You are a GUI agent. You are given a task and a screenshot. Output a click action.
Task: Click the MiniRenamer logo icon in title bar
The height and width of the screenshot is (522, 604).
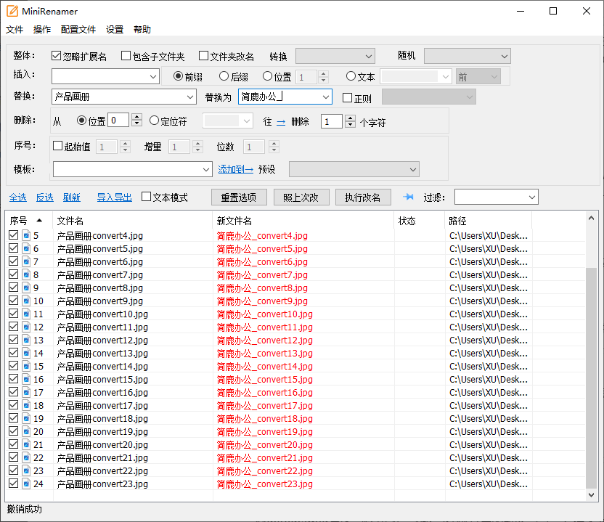point(13,11)
